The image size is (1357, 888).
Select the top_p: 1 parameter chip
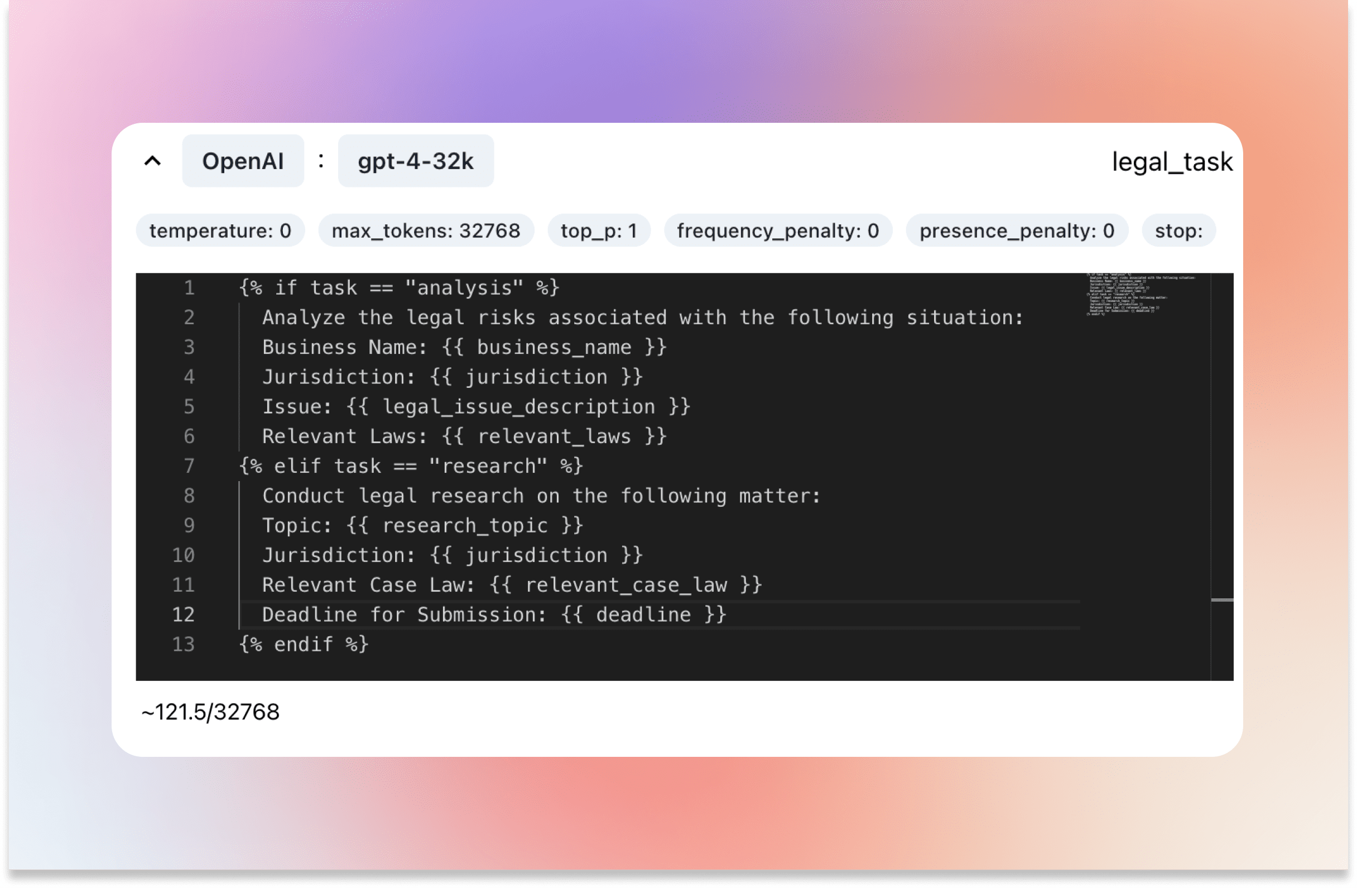(x=598, y=231)
